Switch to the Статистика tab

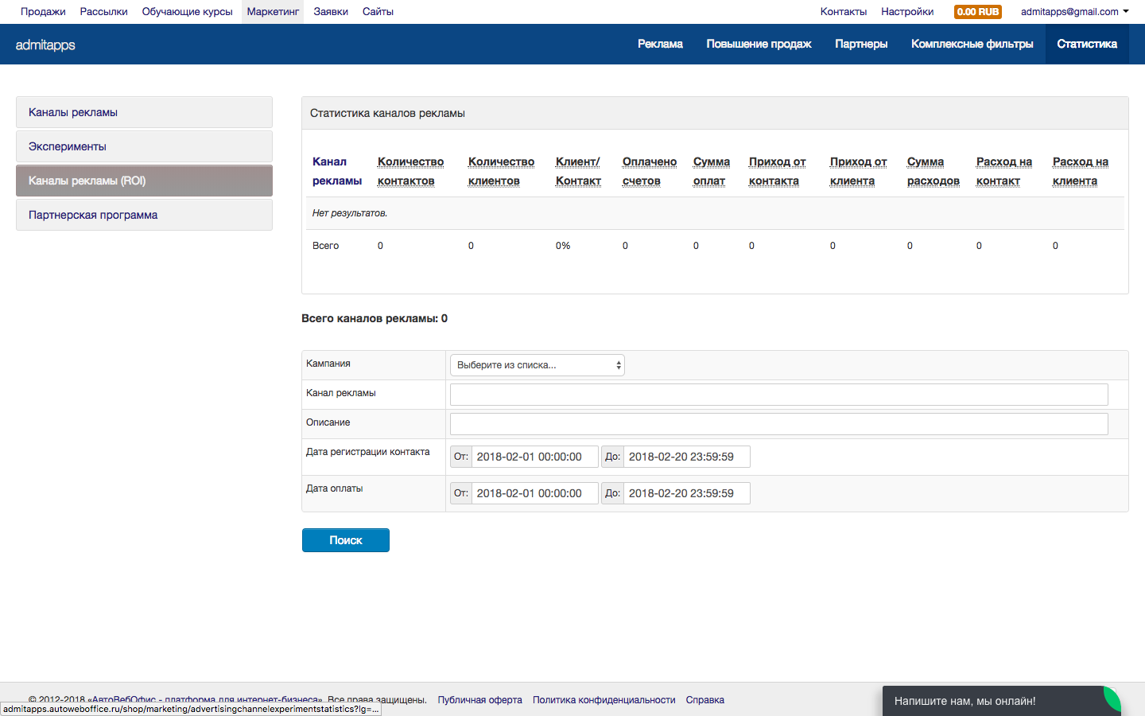pos(1086,44)
